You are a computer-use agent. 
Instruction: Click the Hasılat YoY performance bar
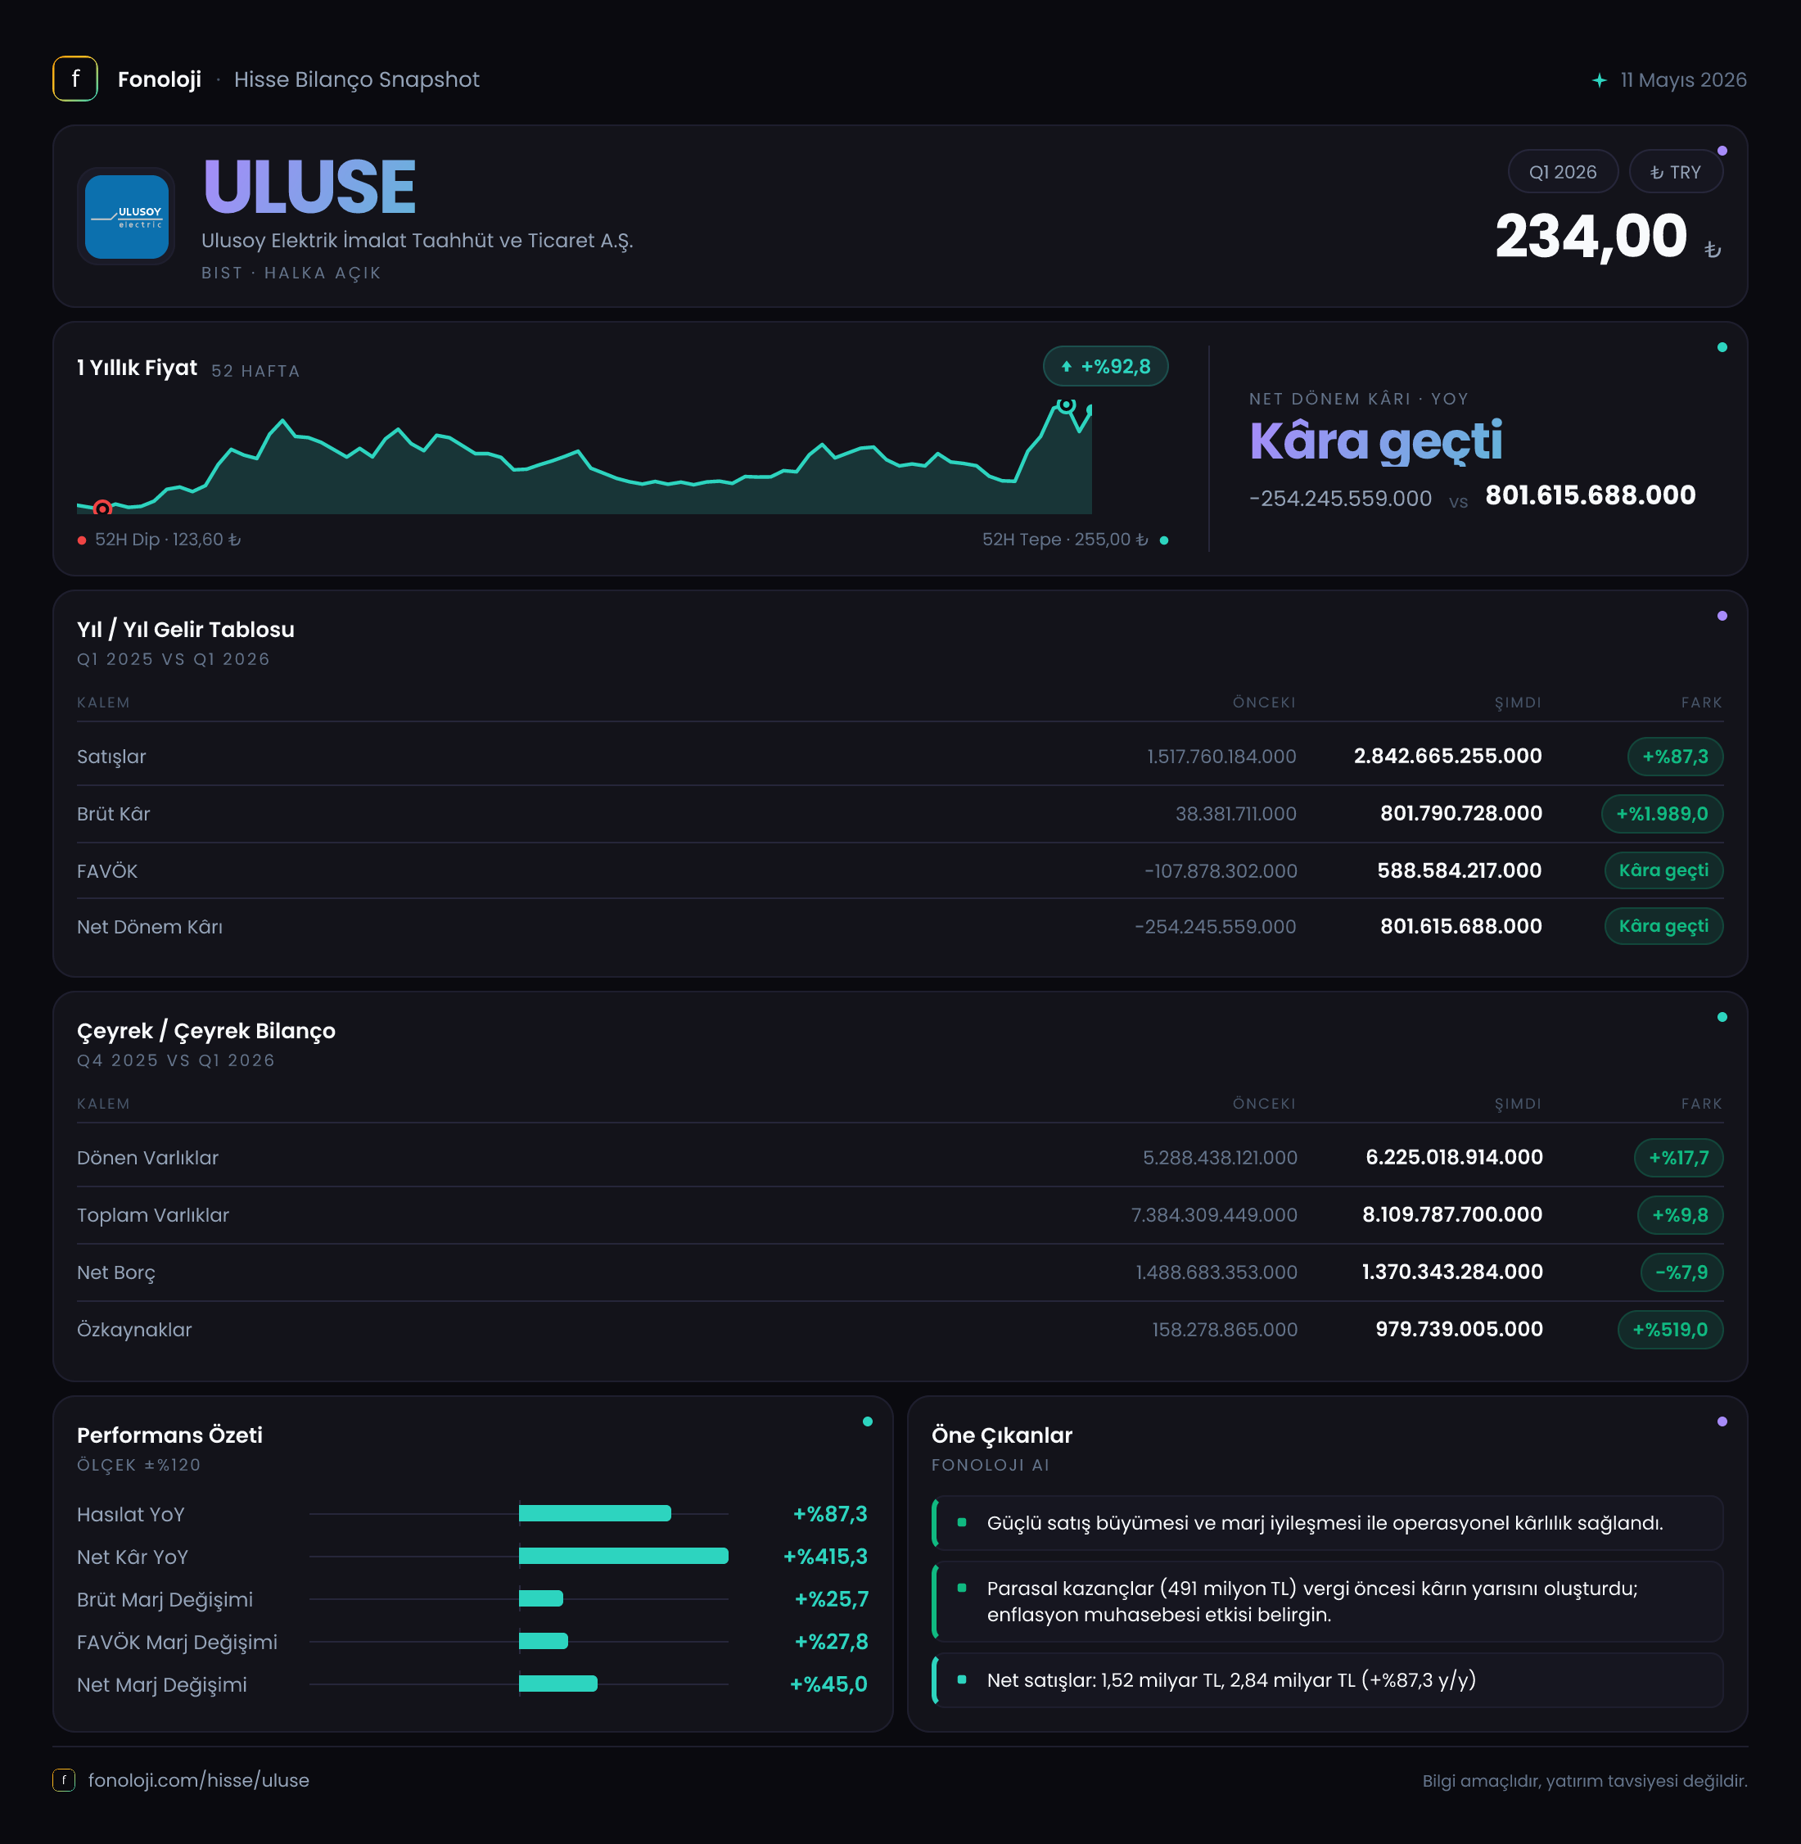coord(595,1514)
